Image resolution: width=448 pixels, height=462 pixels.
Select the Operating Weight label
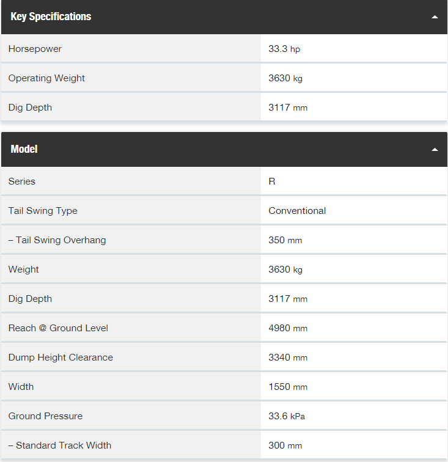(x=46, y=78)
